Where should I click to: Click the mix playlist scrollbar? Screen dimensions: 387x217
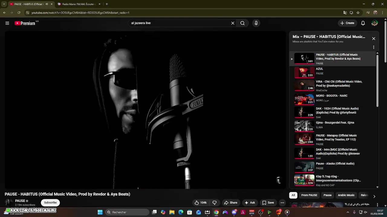[x=377, y=81]
